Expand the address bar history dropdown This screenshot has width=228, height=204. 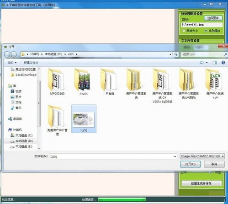tap(170, 54)
